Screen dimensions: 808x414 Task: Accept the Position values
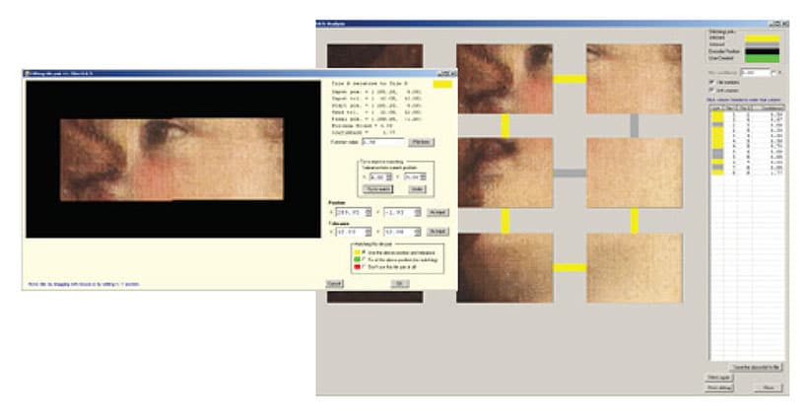tap(438, 212)
